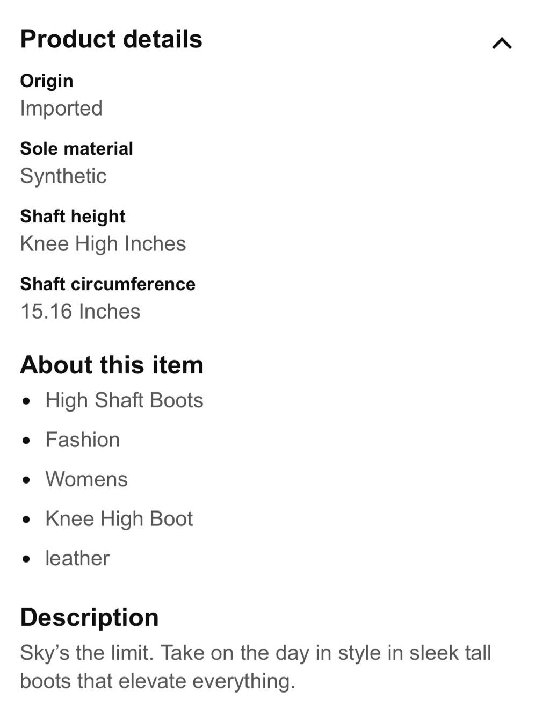Screen dimensions: 550x706
Task: Select the Knee High Inches value
Action: (x=103, y=244)
